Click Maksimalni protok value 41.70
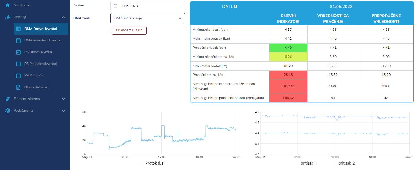Image resolution: width=415 pixels, height=170 pixels. 288,66
